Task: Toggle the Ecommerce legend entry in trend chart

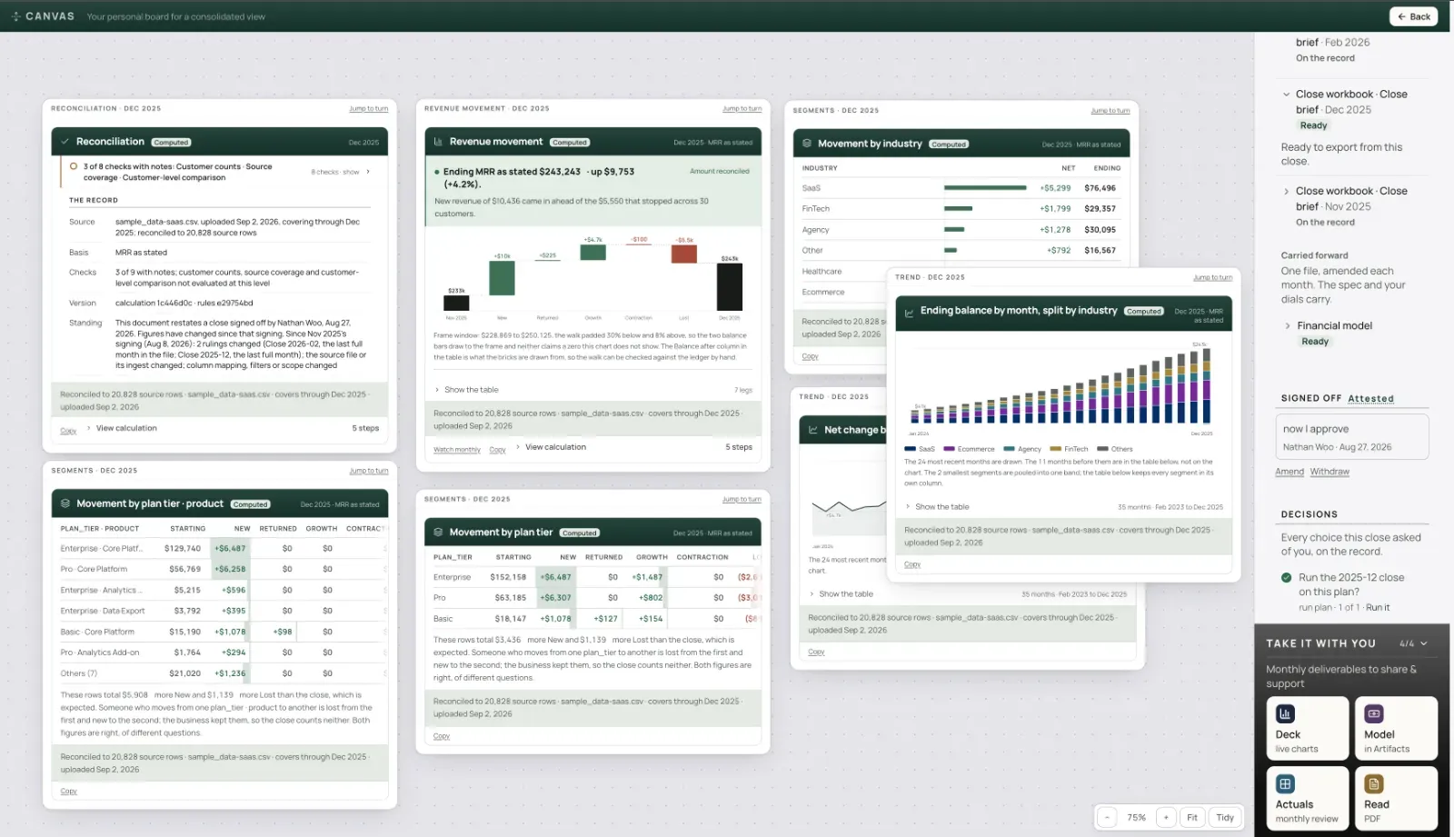Action: pos(969,449)
